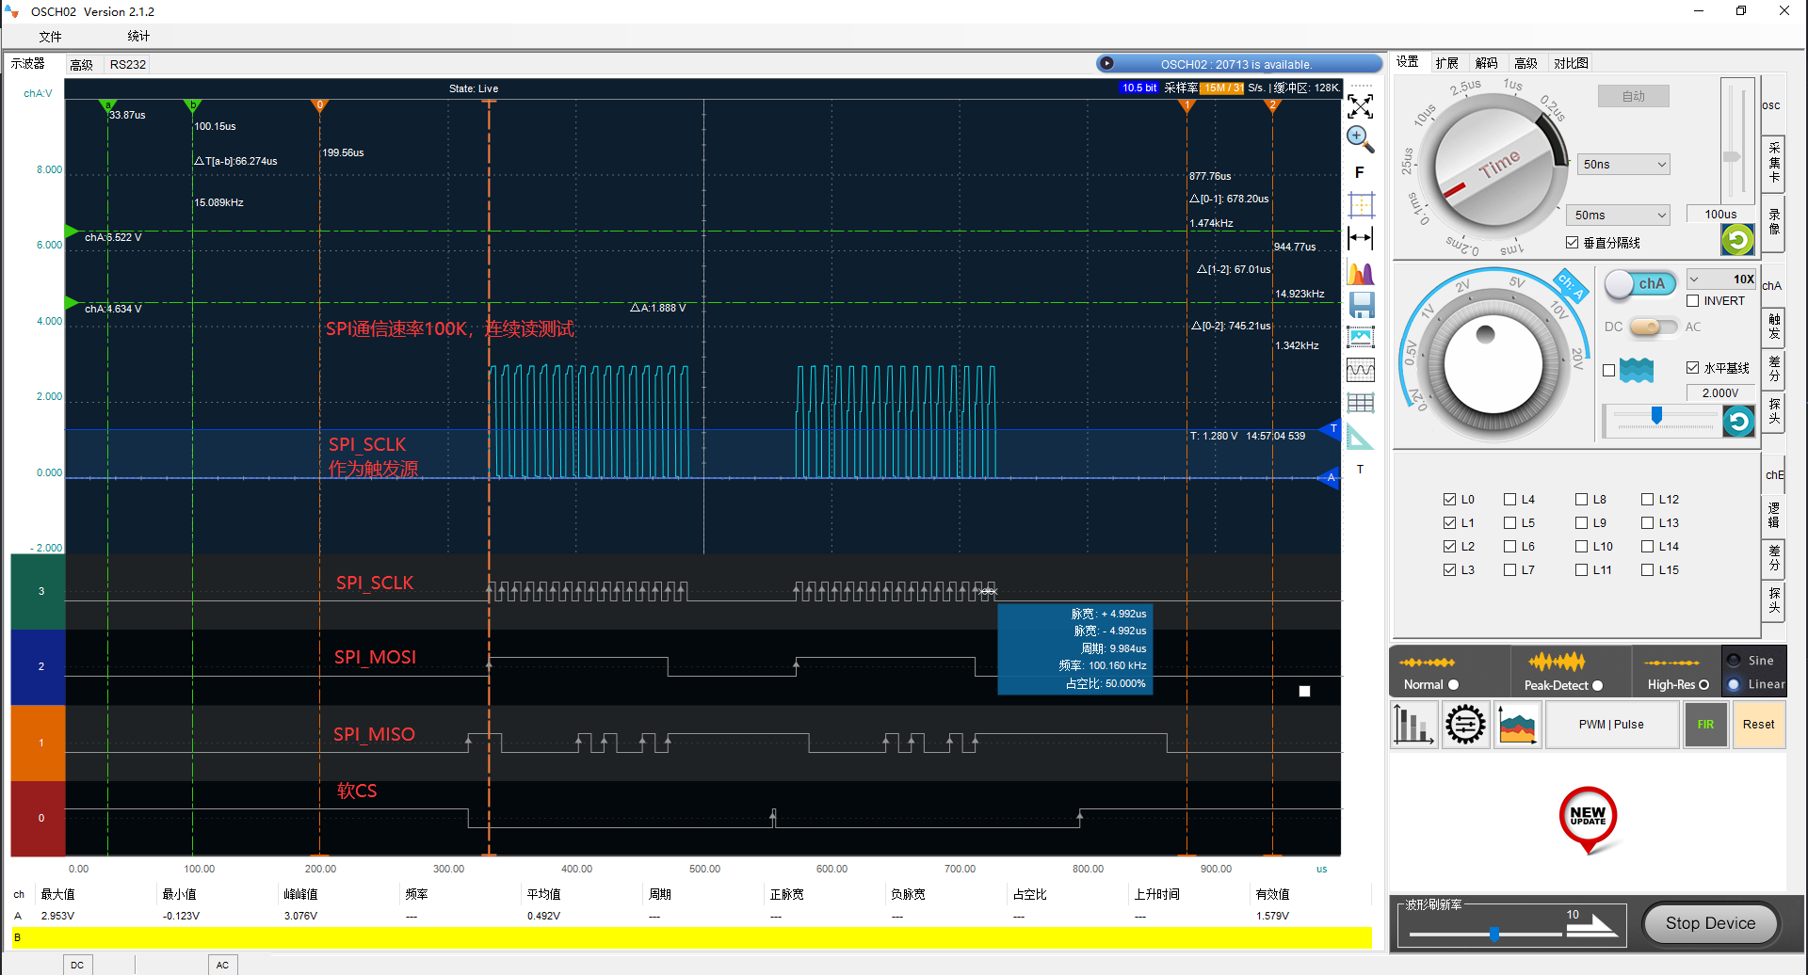This screenshot has height=975, width=1808.
Task: Select the 录像 vertical side tab
Action: 1773,222
